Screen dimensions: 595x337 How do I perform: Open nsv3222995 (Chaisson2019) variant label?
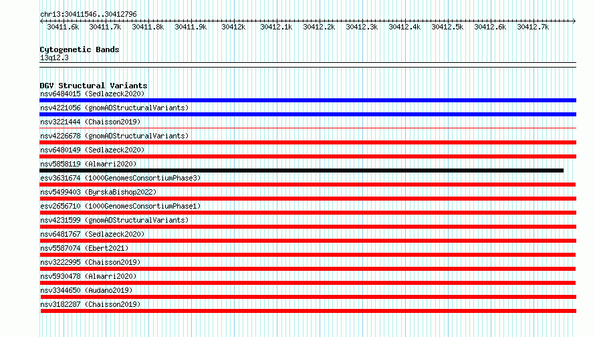90,262
